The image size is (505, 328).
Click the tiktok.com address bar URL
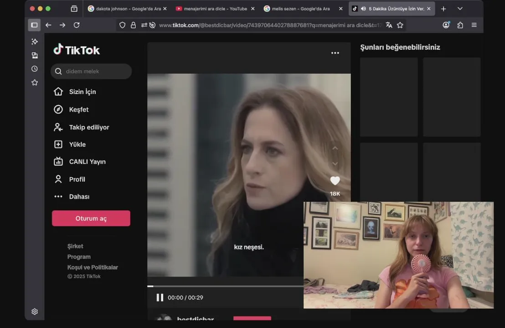pyautogui.click(x=269, y=25)
